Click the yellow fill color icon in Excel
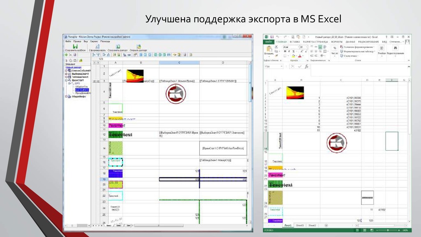Viewport: 421px width, 237px height. pos(294,56)
